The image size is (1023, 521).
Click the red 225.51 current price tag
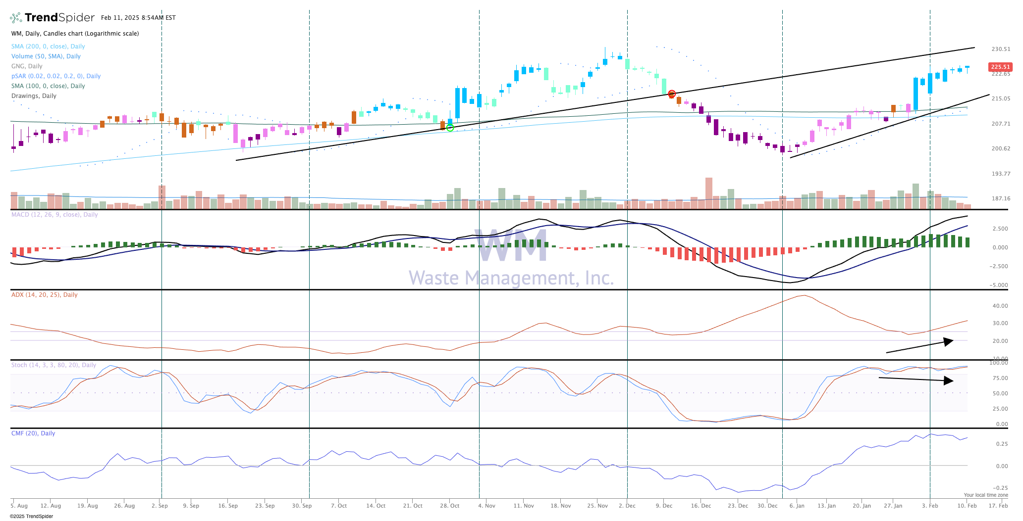pos(1000,67)
